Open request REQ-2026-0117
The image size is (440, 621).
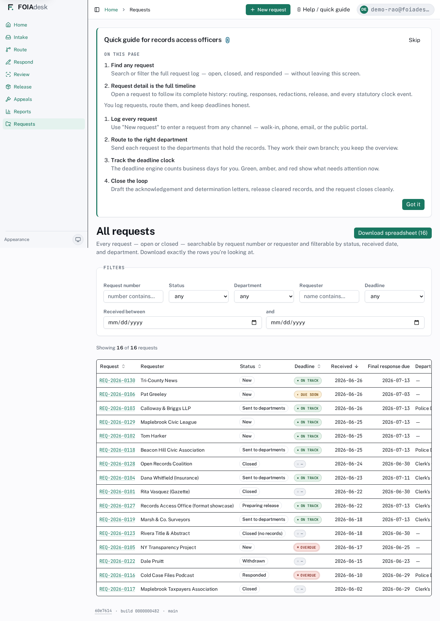[117, 589]
